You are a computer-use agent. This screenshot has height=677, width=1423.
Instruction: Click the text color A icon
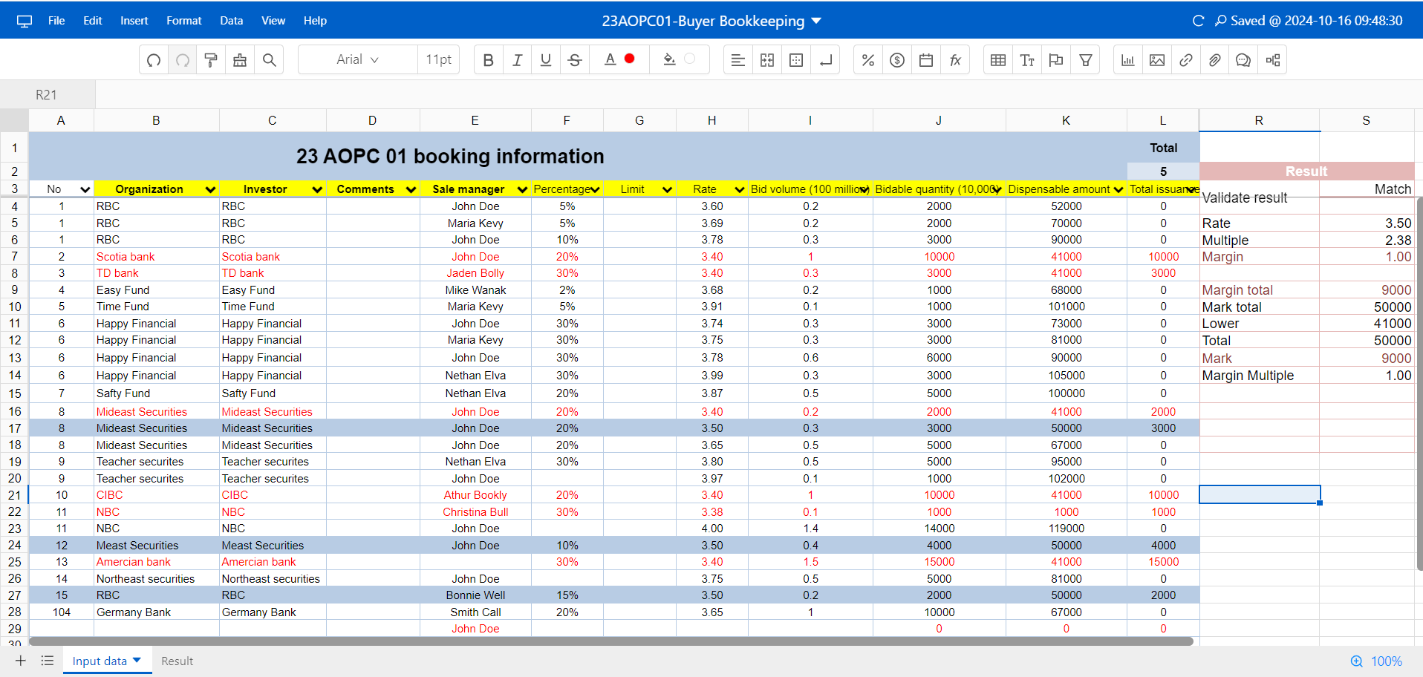610,59
